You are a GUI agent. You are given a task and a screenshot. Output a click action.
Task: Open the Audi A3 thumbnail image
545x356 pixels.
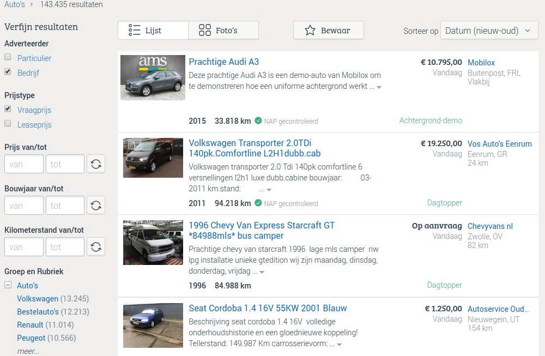[x=153, y=77]
